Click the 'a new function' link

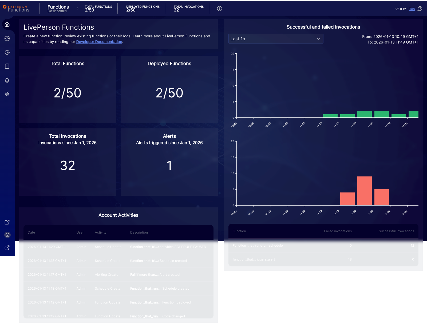click(49, 36)
